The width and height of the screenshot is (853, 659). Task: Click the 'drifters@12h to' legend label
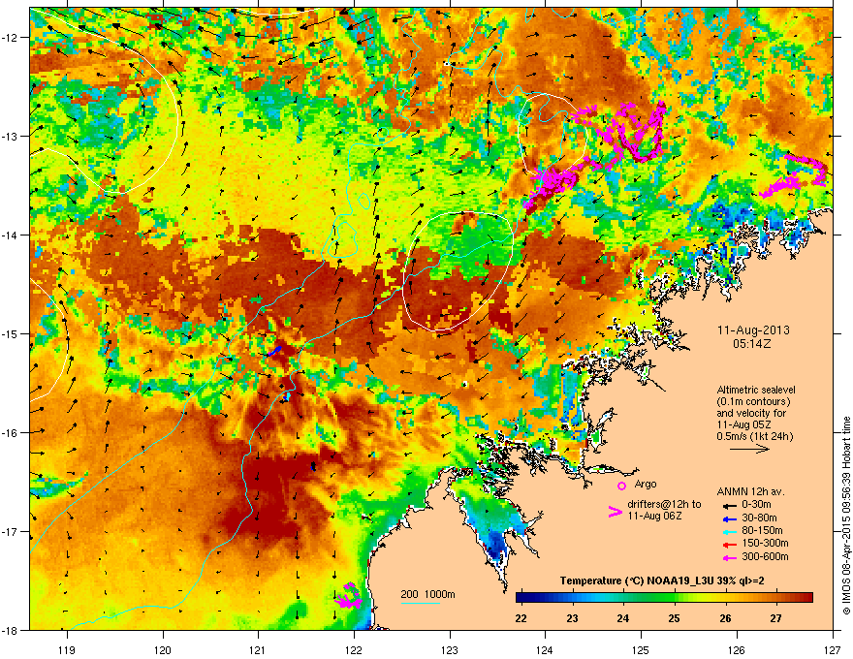tap(664, 505)
